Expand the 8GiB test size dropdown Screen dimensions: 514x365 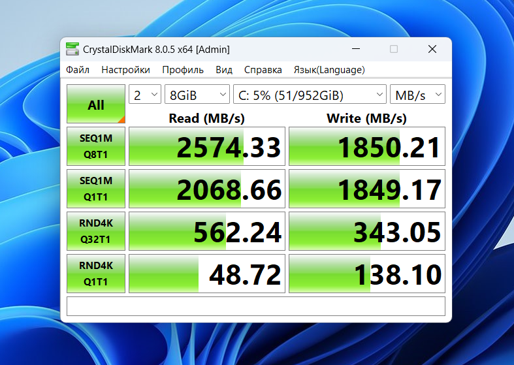[x=197, y=95]
